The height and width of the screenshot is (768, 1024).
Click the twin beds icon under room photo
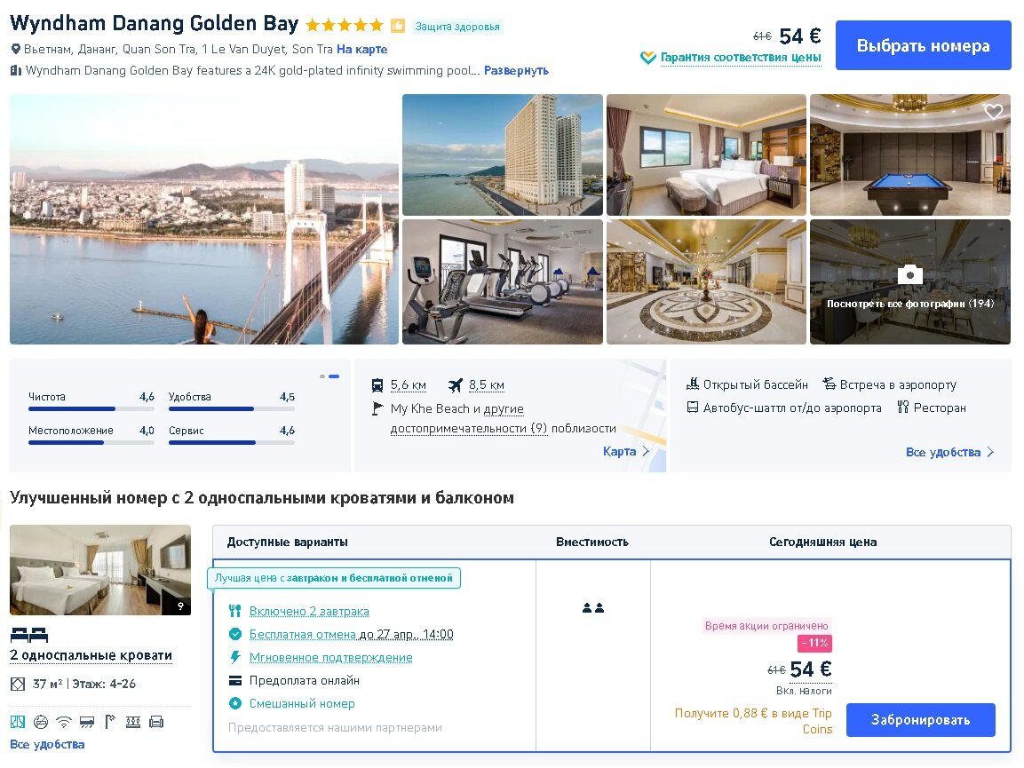pyautogui.click(x=29, y=634)
